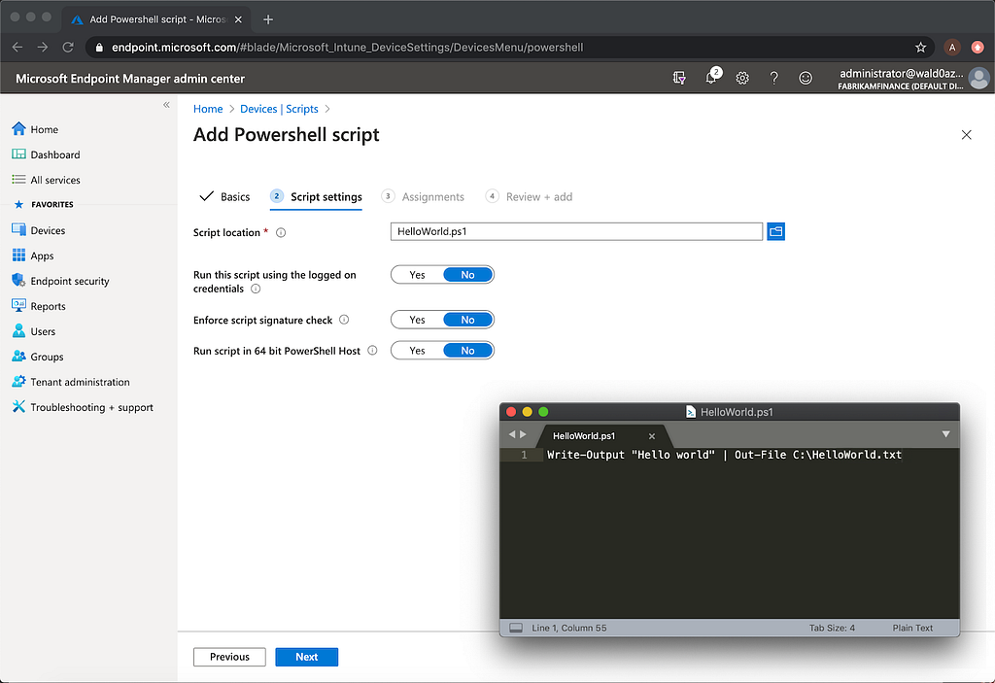Click the Next button
This screenshot has width=995, height=683.
(x=306, y=657)
